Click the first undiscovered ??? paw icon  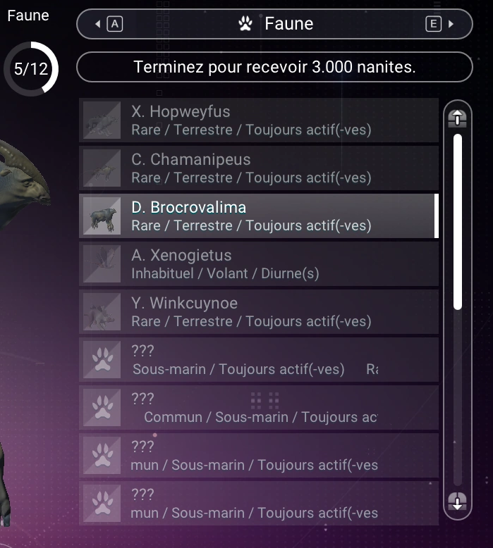102,360
